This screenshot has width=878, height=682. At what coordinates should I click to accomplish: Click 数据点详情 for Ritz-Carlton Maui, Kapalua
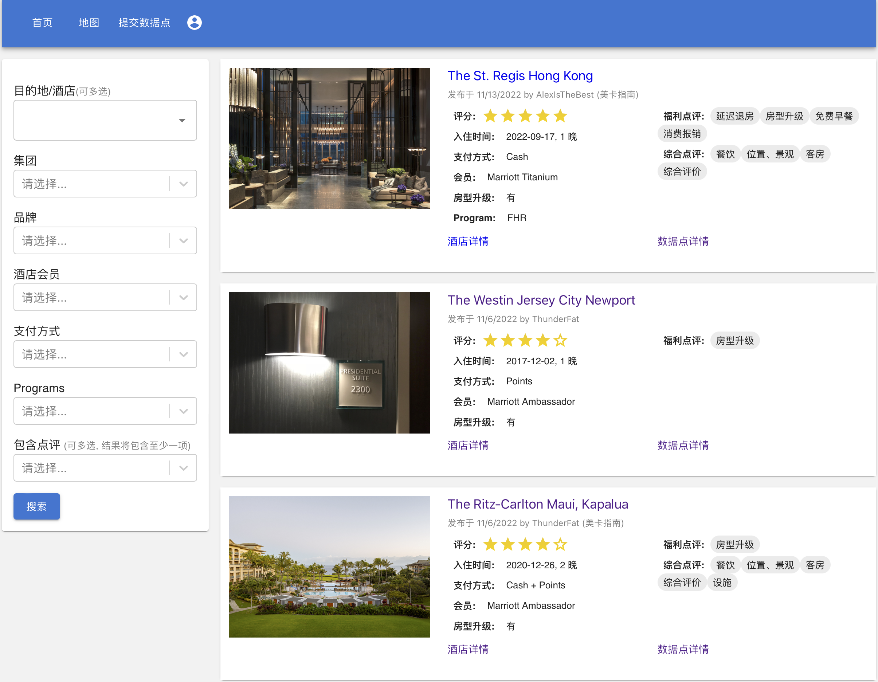[x=683, y=649]
